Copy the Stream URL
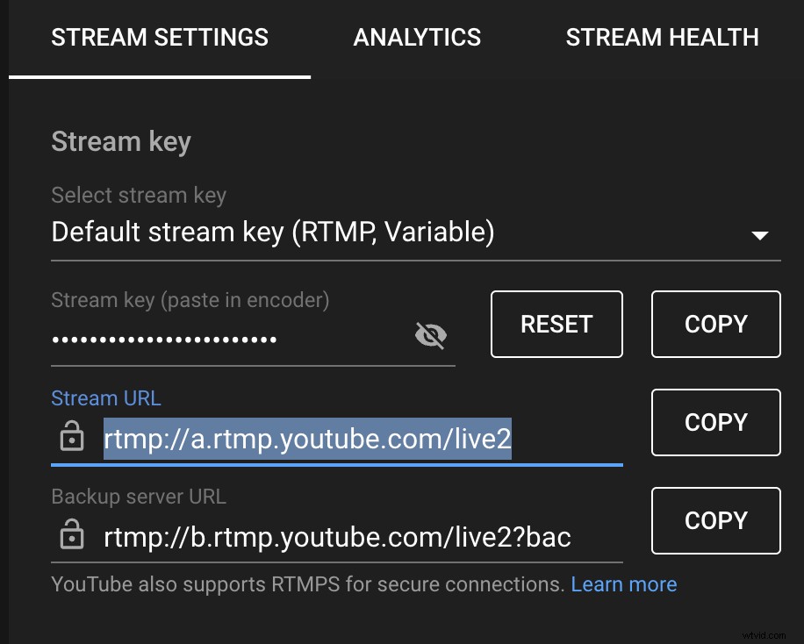 click(715, 422)
